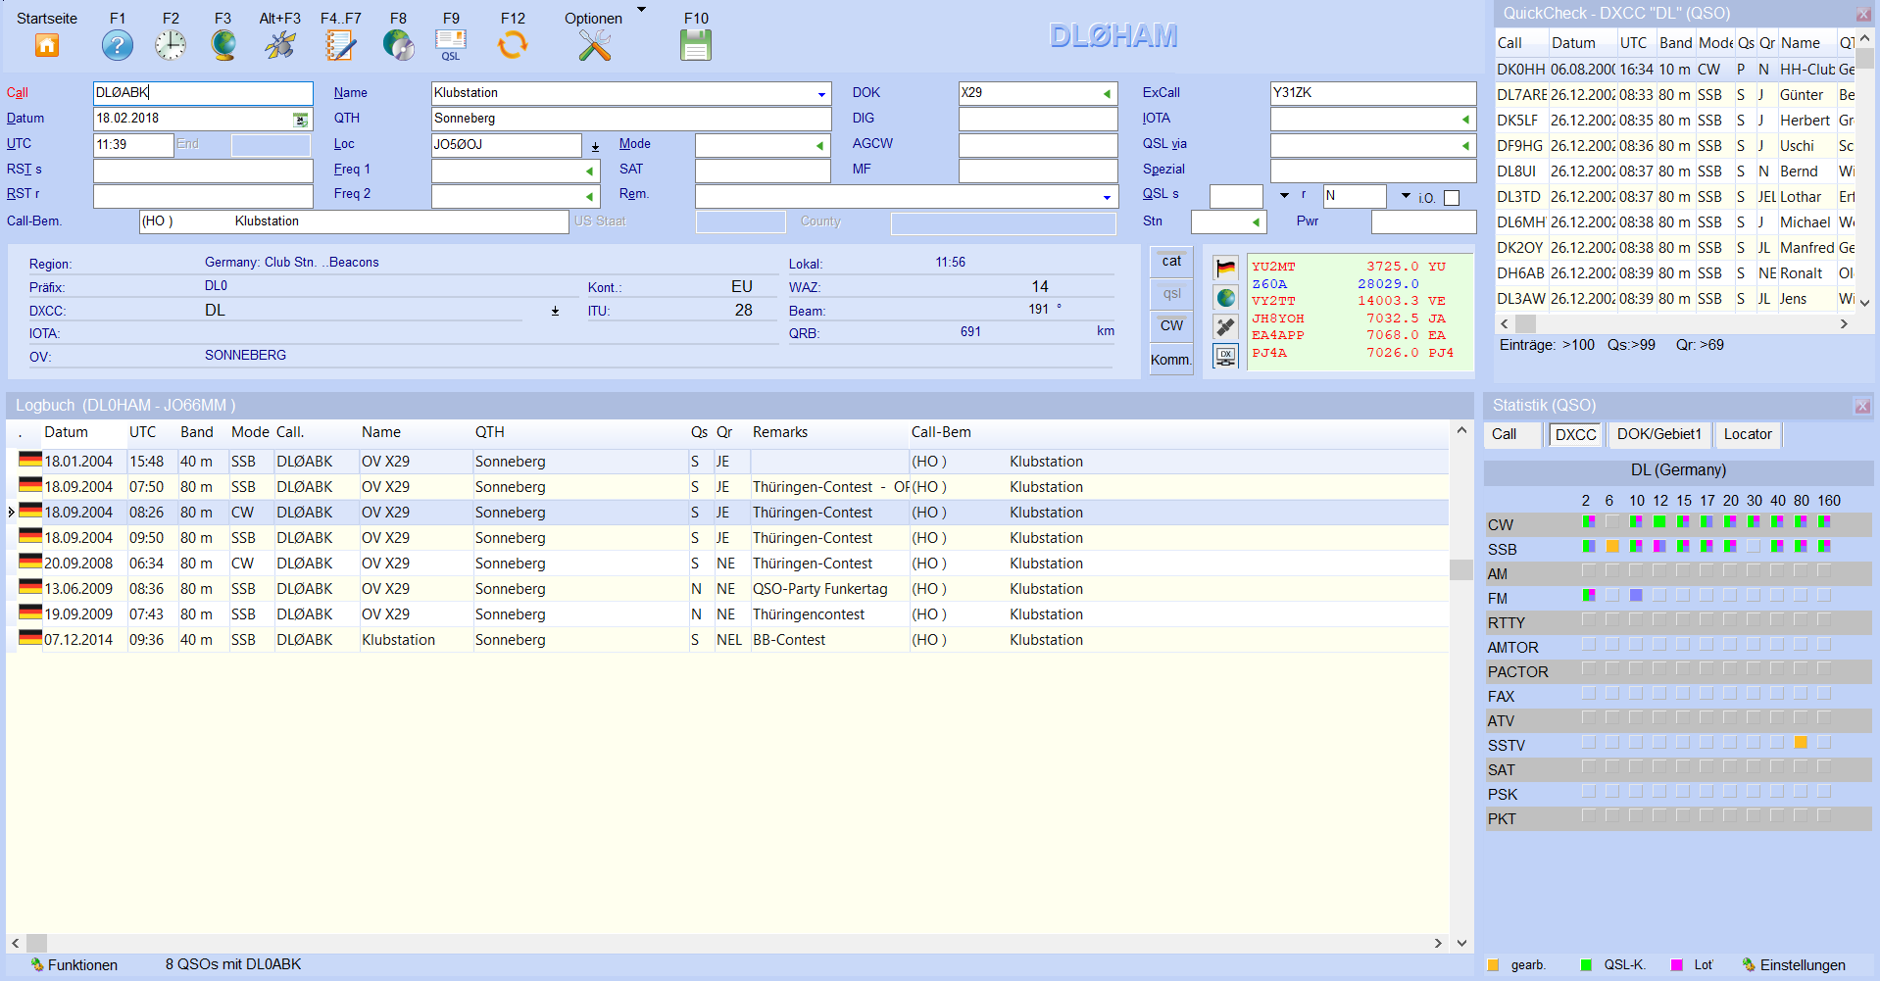Click the F3 globe icon
This screenshot has height=981, width=1880.
(223, 45)
